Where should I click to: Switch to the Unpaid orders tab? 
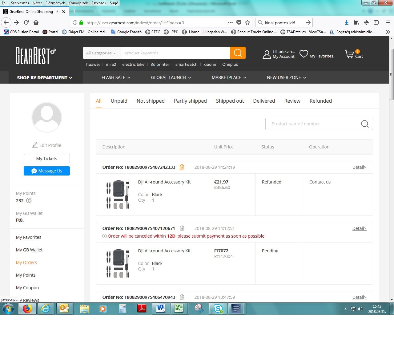click(119, 101)
